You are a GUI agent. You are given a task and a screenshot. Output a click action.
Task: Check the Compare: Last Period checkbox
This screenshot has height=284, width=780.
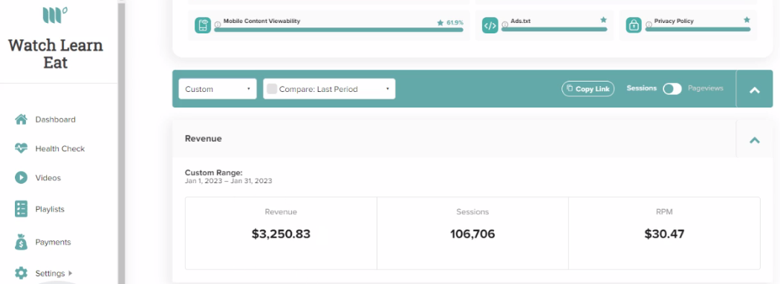(x=272, y=90)
